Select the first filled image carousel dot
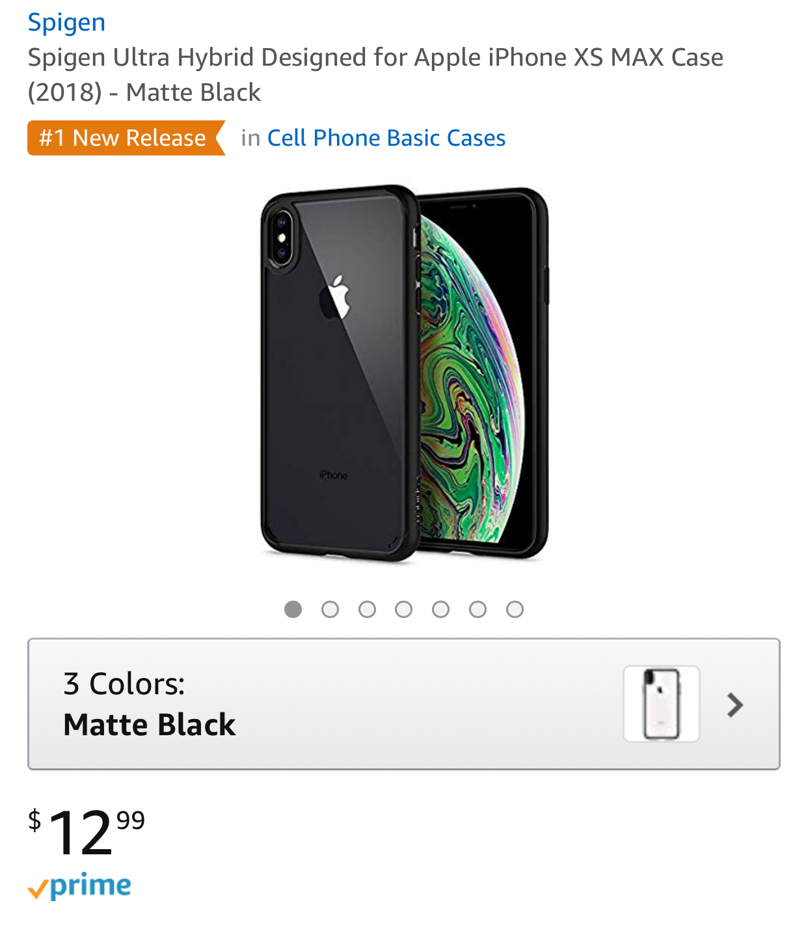 coord(293,609)
